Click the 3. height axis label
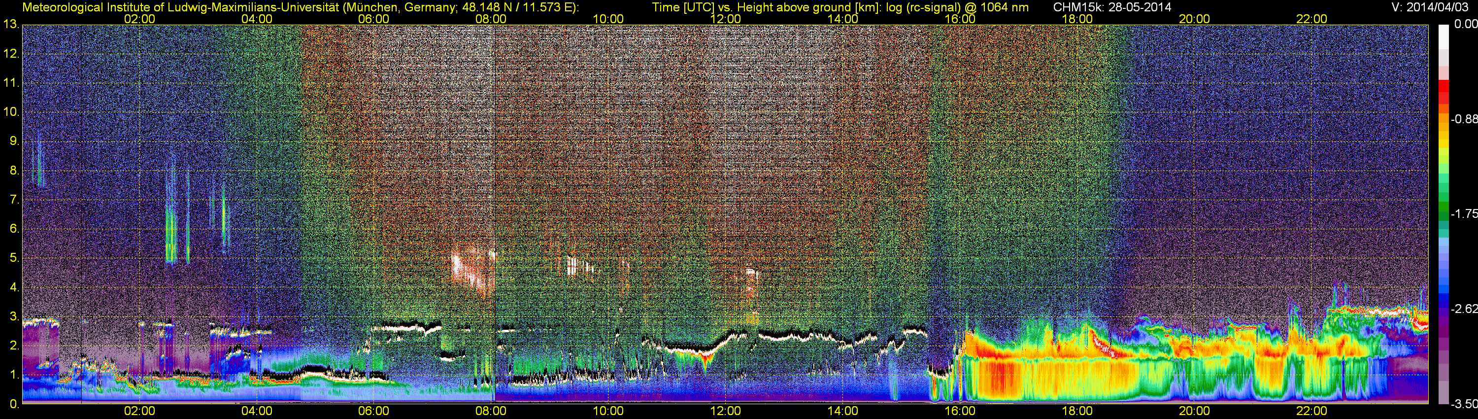This screenshot has width=1478, height=419. click(14, 316)
